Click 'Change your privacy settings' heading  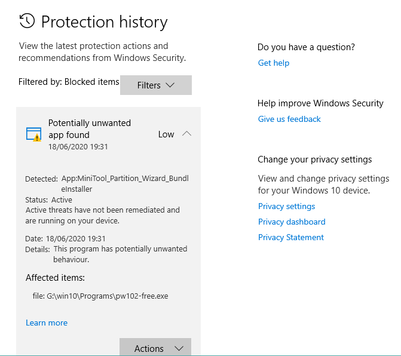click(314, 159)
